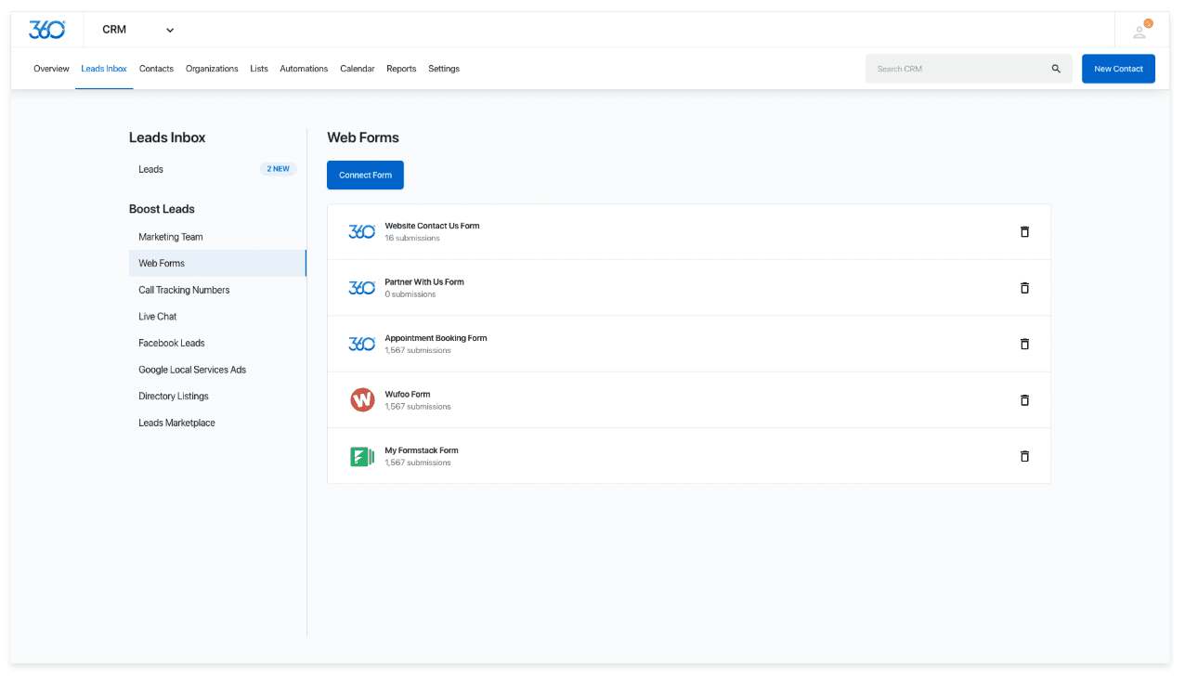The height and width of the screenshot is (678, 1185).
Task: Open the My Formstack Form title
Action: [x=422, y=450]
